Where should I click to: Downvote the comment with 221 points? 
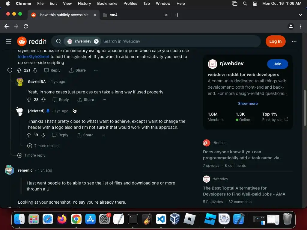35,70
